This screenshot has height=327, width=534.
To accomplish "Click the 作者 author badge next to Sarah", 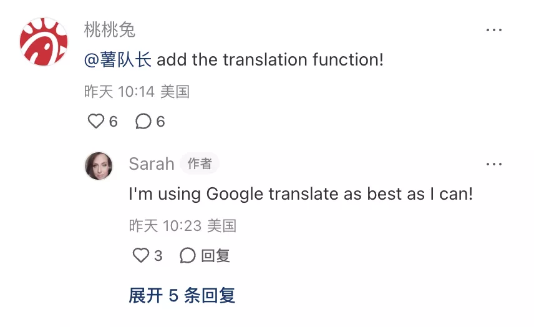I will 200,164.
